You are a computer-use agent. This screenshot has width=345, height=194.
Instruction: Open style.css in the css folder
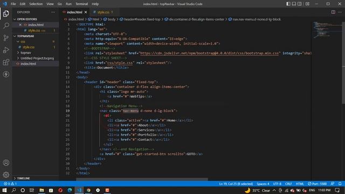pyautogui.click(x=29, y=47)
